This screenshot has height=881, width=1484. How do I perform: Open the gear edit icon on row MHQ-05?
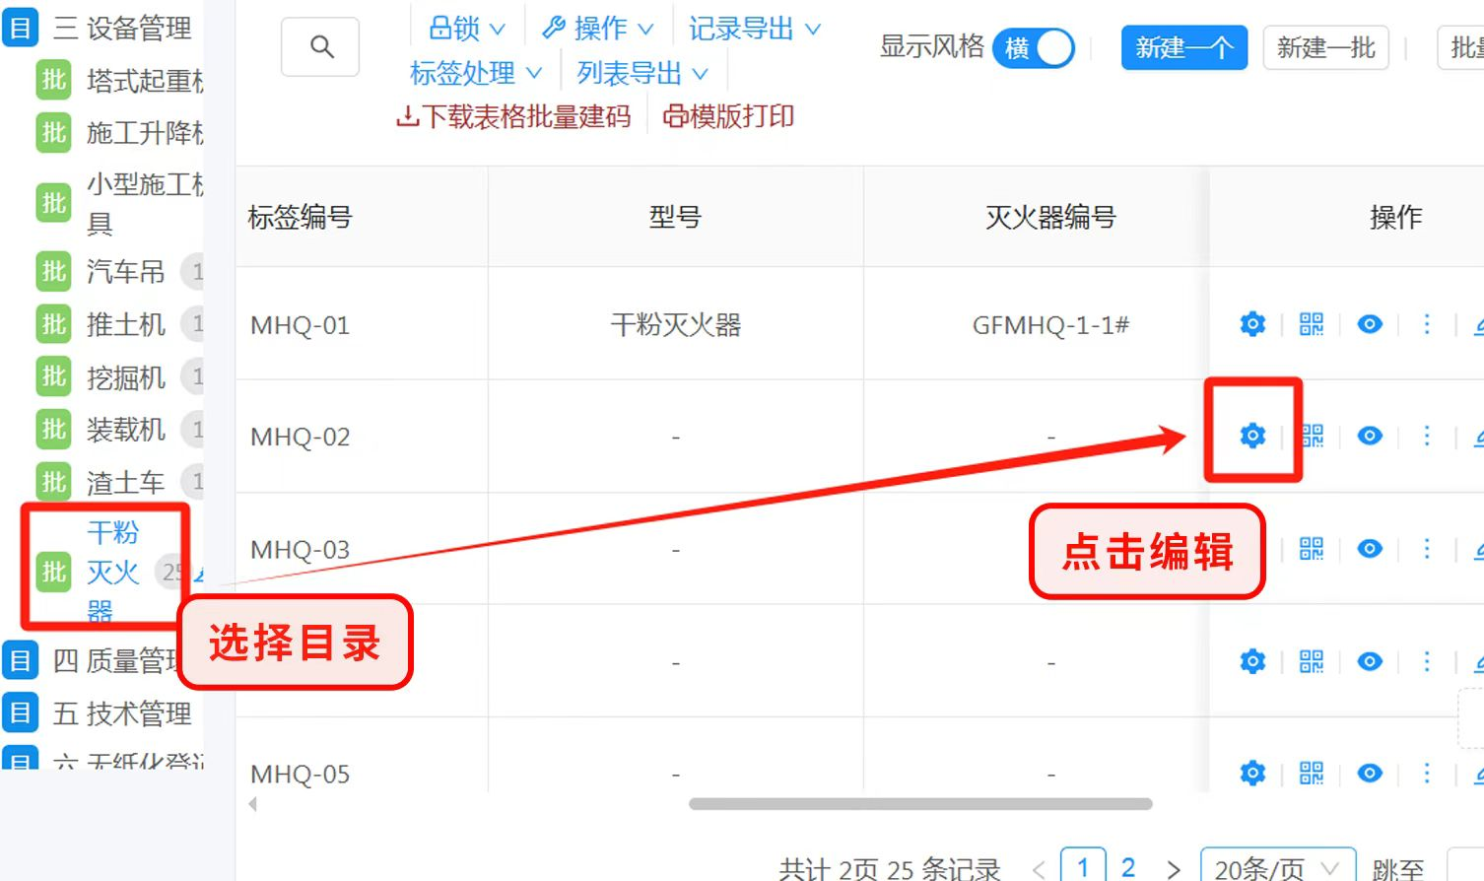click(x=1251, y=773)
